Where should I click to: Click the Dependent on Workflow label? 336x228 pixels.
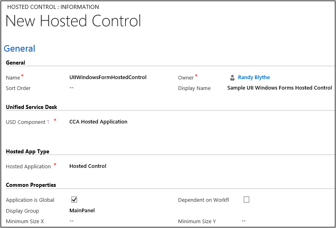click(x=204, y=200)
